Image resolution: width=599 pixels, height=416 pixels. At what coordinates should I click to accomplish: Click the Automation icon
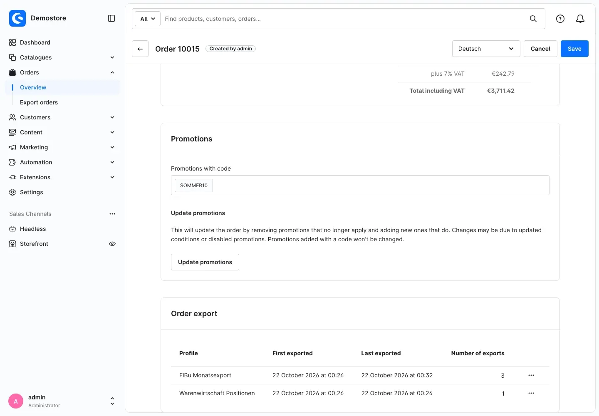12,162
